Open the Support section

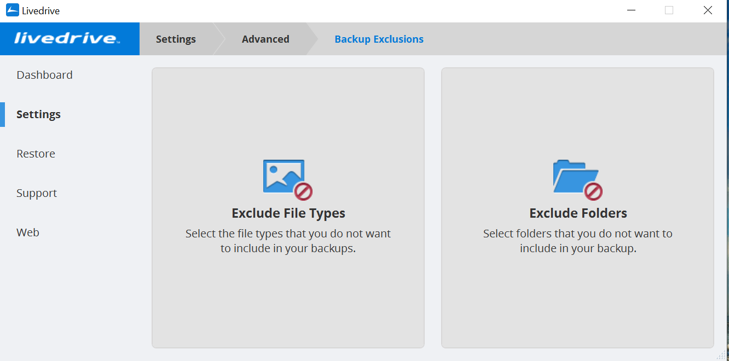click(37, 193)
